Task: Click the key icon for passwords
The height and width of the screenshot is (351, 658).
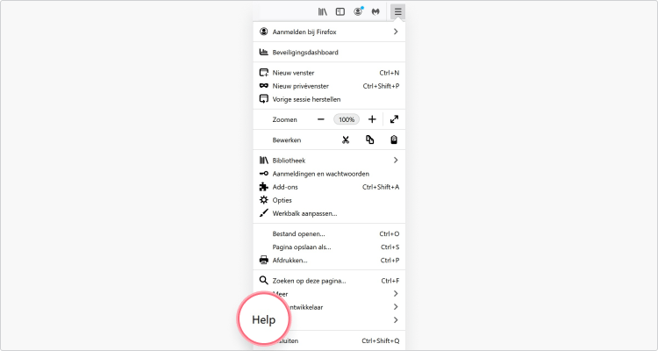Action: [x=263, y=174]
